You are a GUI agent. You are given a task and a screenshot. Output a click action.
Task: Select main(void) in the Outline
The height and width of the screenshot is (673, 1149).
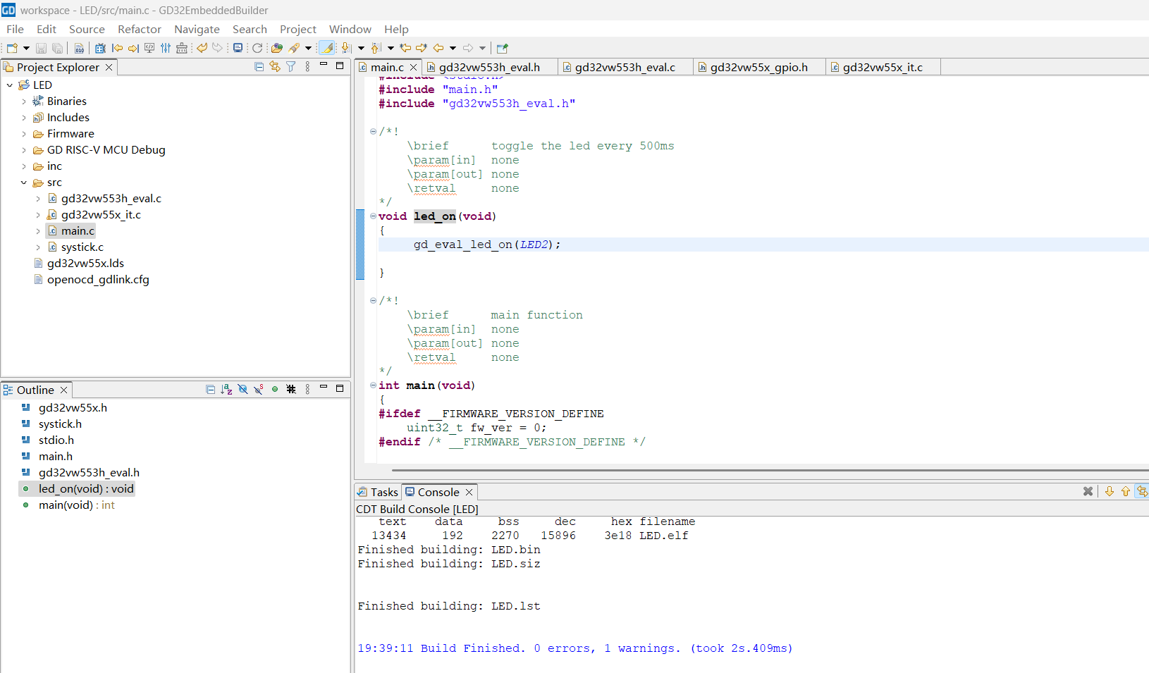(x=66, y=505)
